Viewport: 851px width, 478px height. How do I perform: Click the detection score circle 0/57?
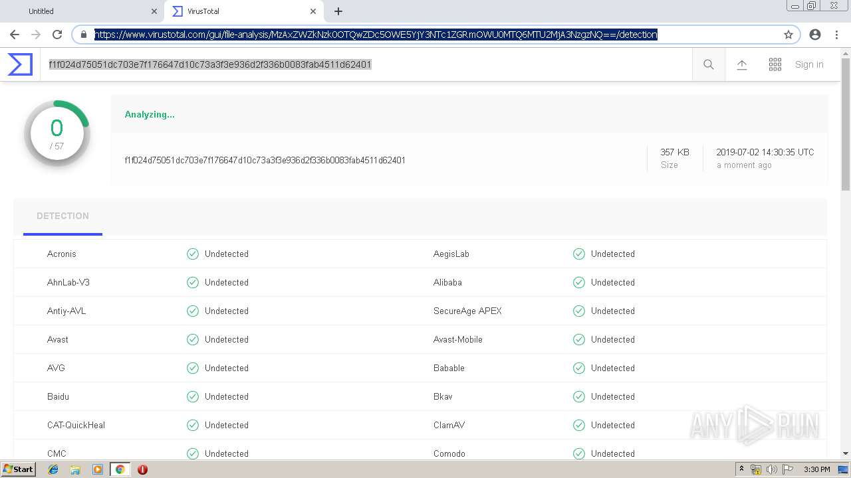(x=57, y=133)
